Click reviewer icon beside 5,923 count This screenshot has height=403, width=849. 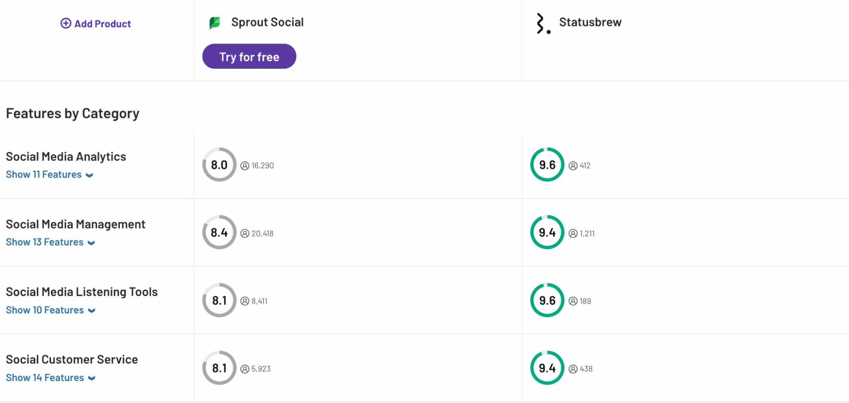point(245,369)
